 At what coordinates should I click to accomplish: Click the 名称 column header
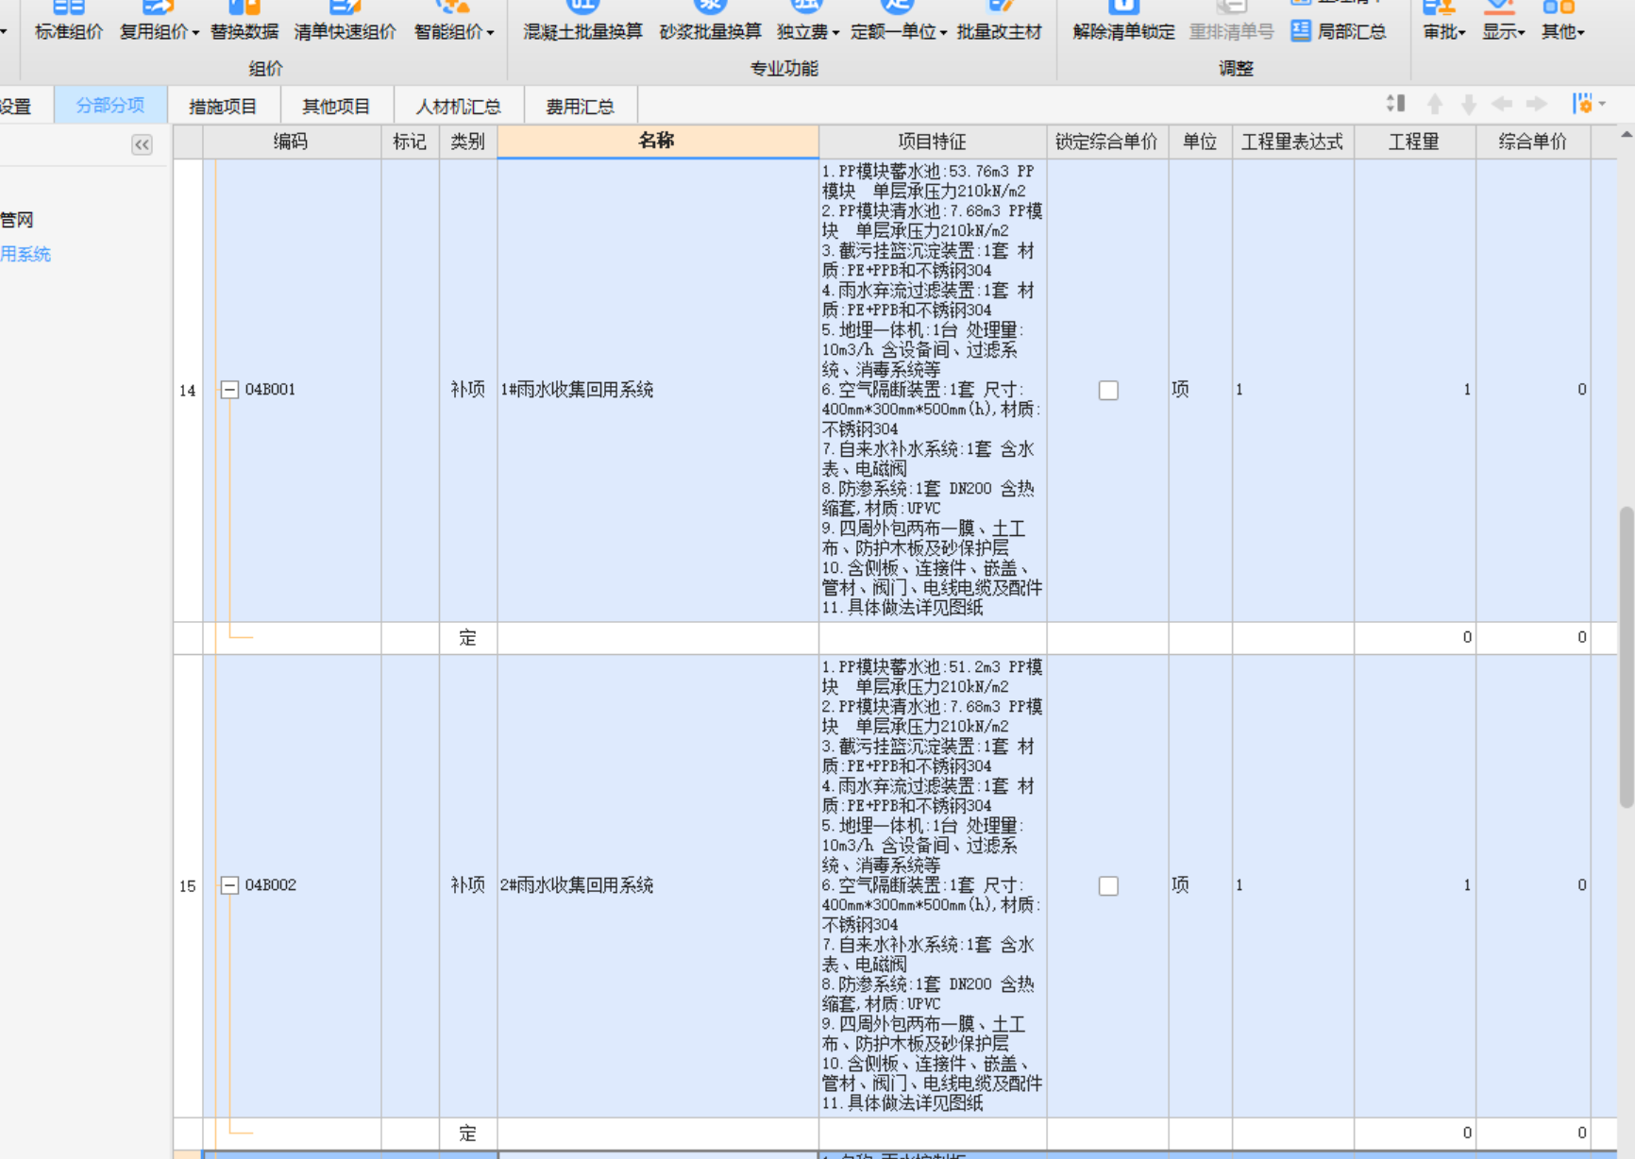(657, 141)
